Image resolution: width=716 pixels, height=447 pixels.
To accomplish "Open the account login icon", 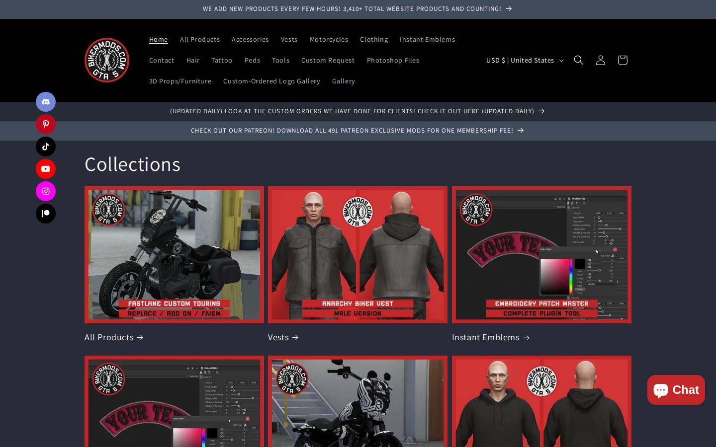I will coord(600,60).
